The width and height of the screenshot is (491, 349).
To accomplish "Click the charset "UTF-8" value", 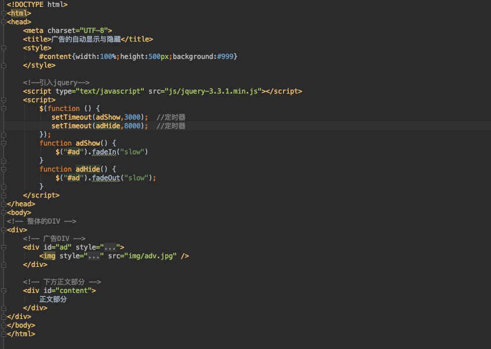I will point(94,31).
